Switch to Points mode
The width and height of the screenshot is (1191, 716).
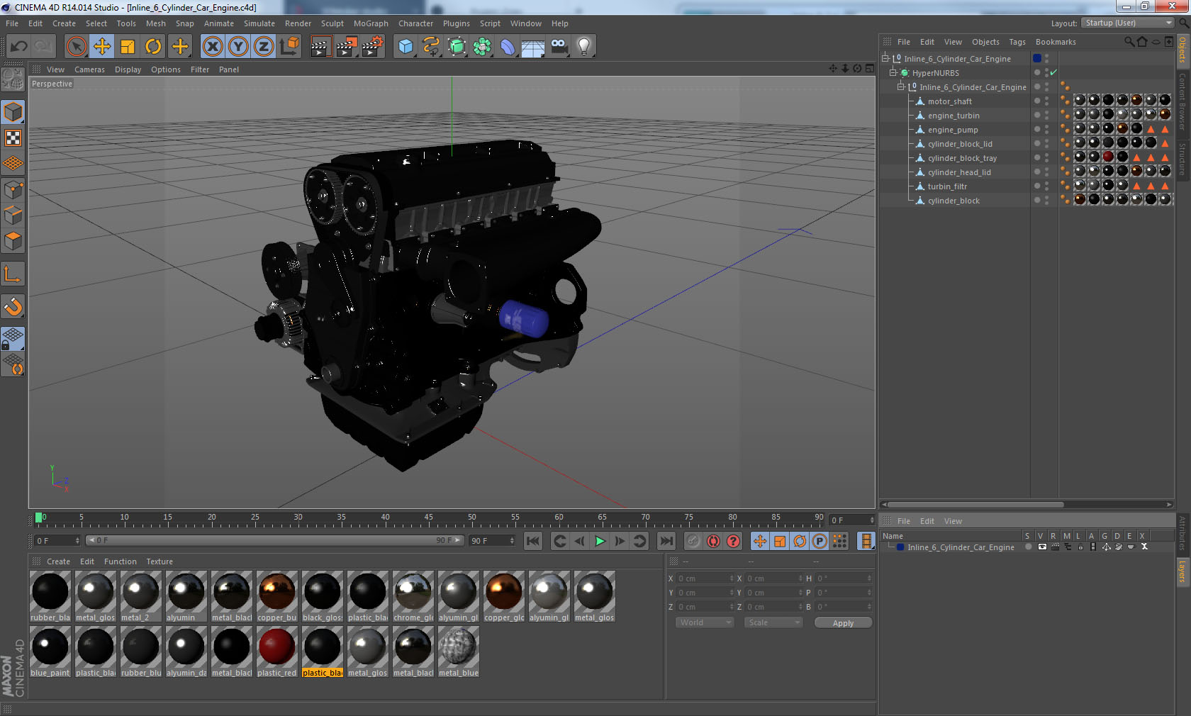13,189
